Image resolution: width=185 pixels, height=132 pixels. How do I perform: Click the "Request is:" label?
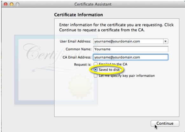click(83, 65)
